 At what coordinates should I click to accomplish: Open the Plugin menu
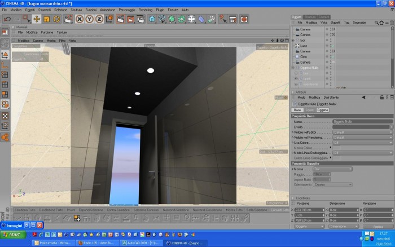pyautogui.click(x=160, y=10)
